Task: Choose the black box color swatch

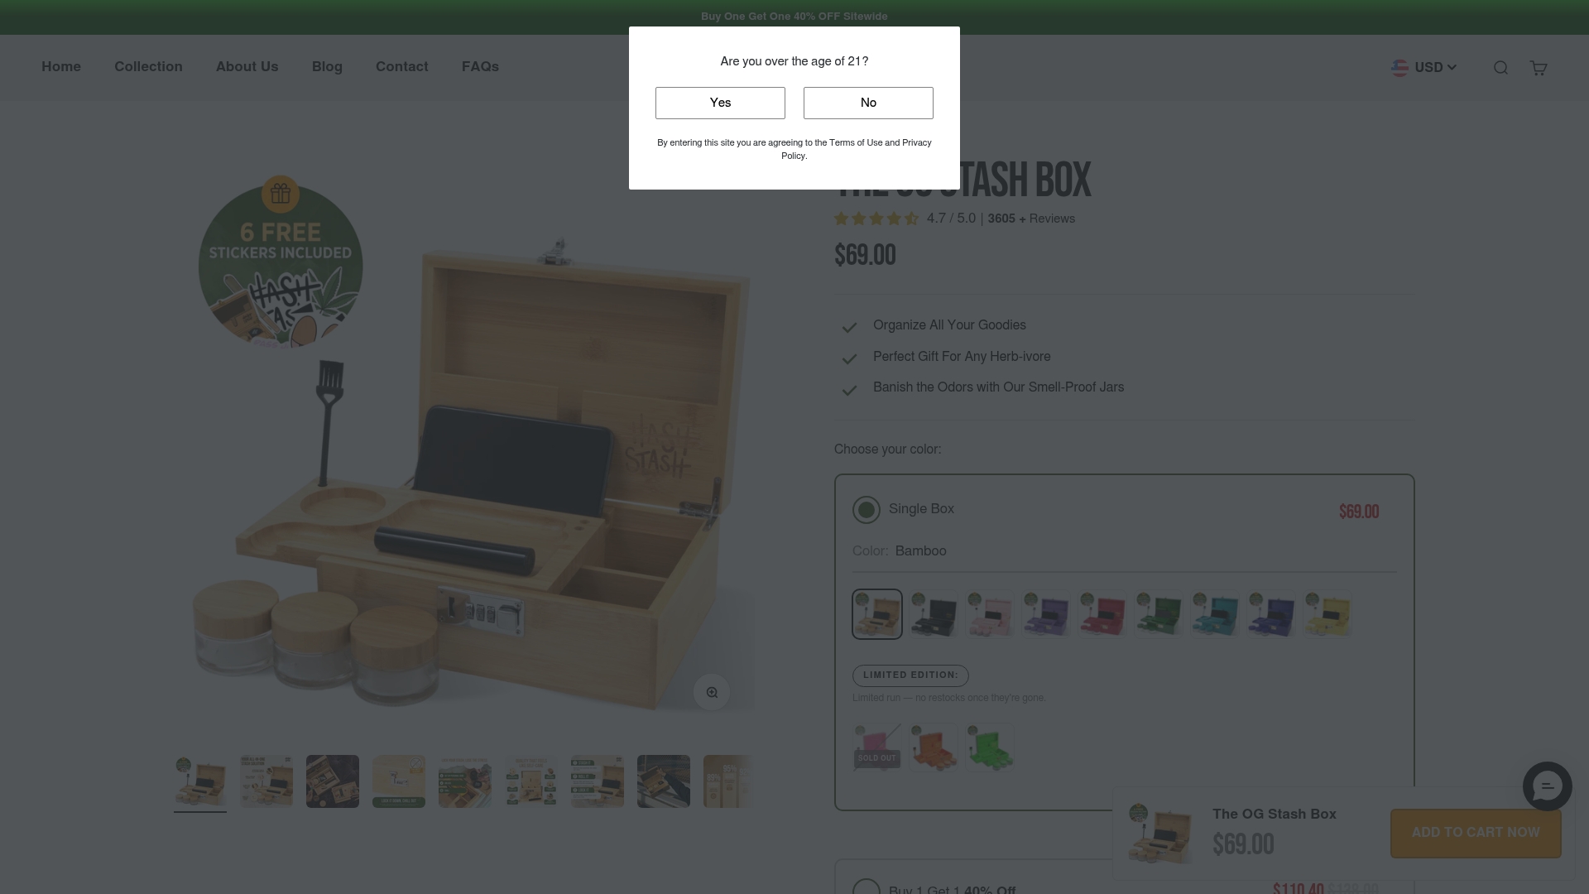Action: 934,614
